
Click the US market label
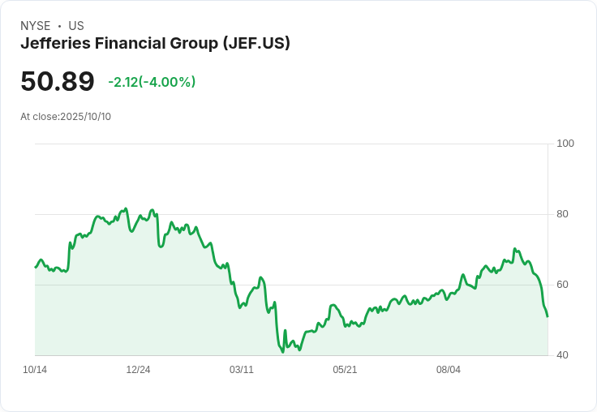(x=76, y=26)
